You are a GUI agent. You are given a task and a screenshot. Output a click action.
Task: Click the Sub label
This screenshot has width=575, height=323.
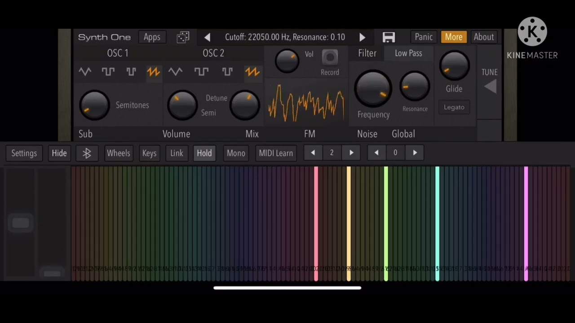pyautogui.click(x=85, y=134)
